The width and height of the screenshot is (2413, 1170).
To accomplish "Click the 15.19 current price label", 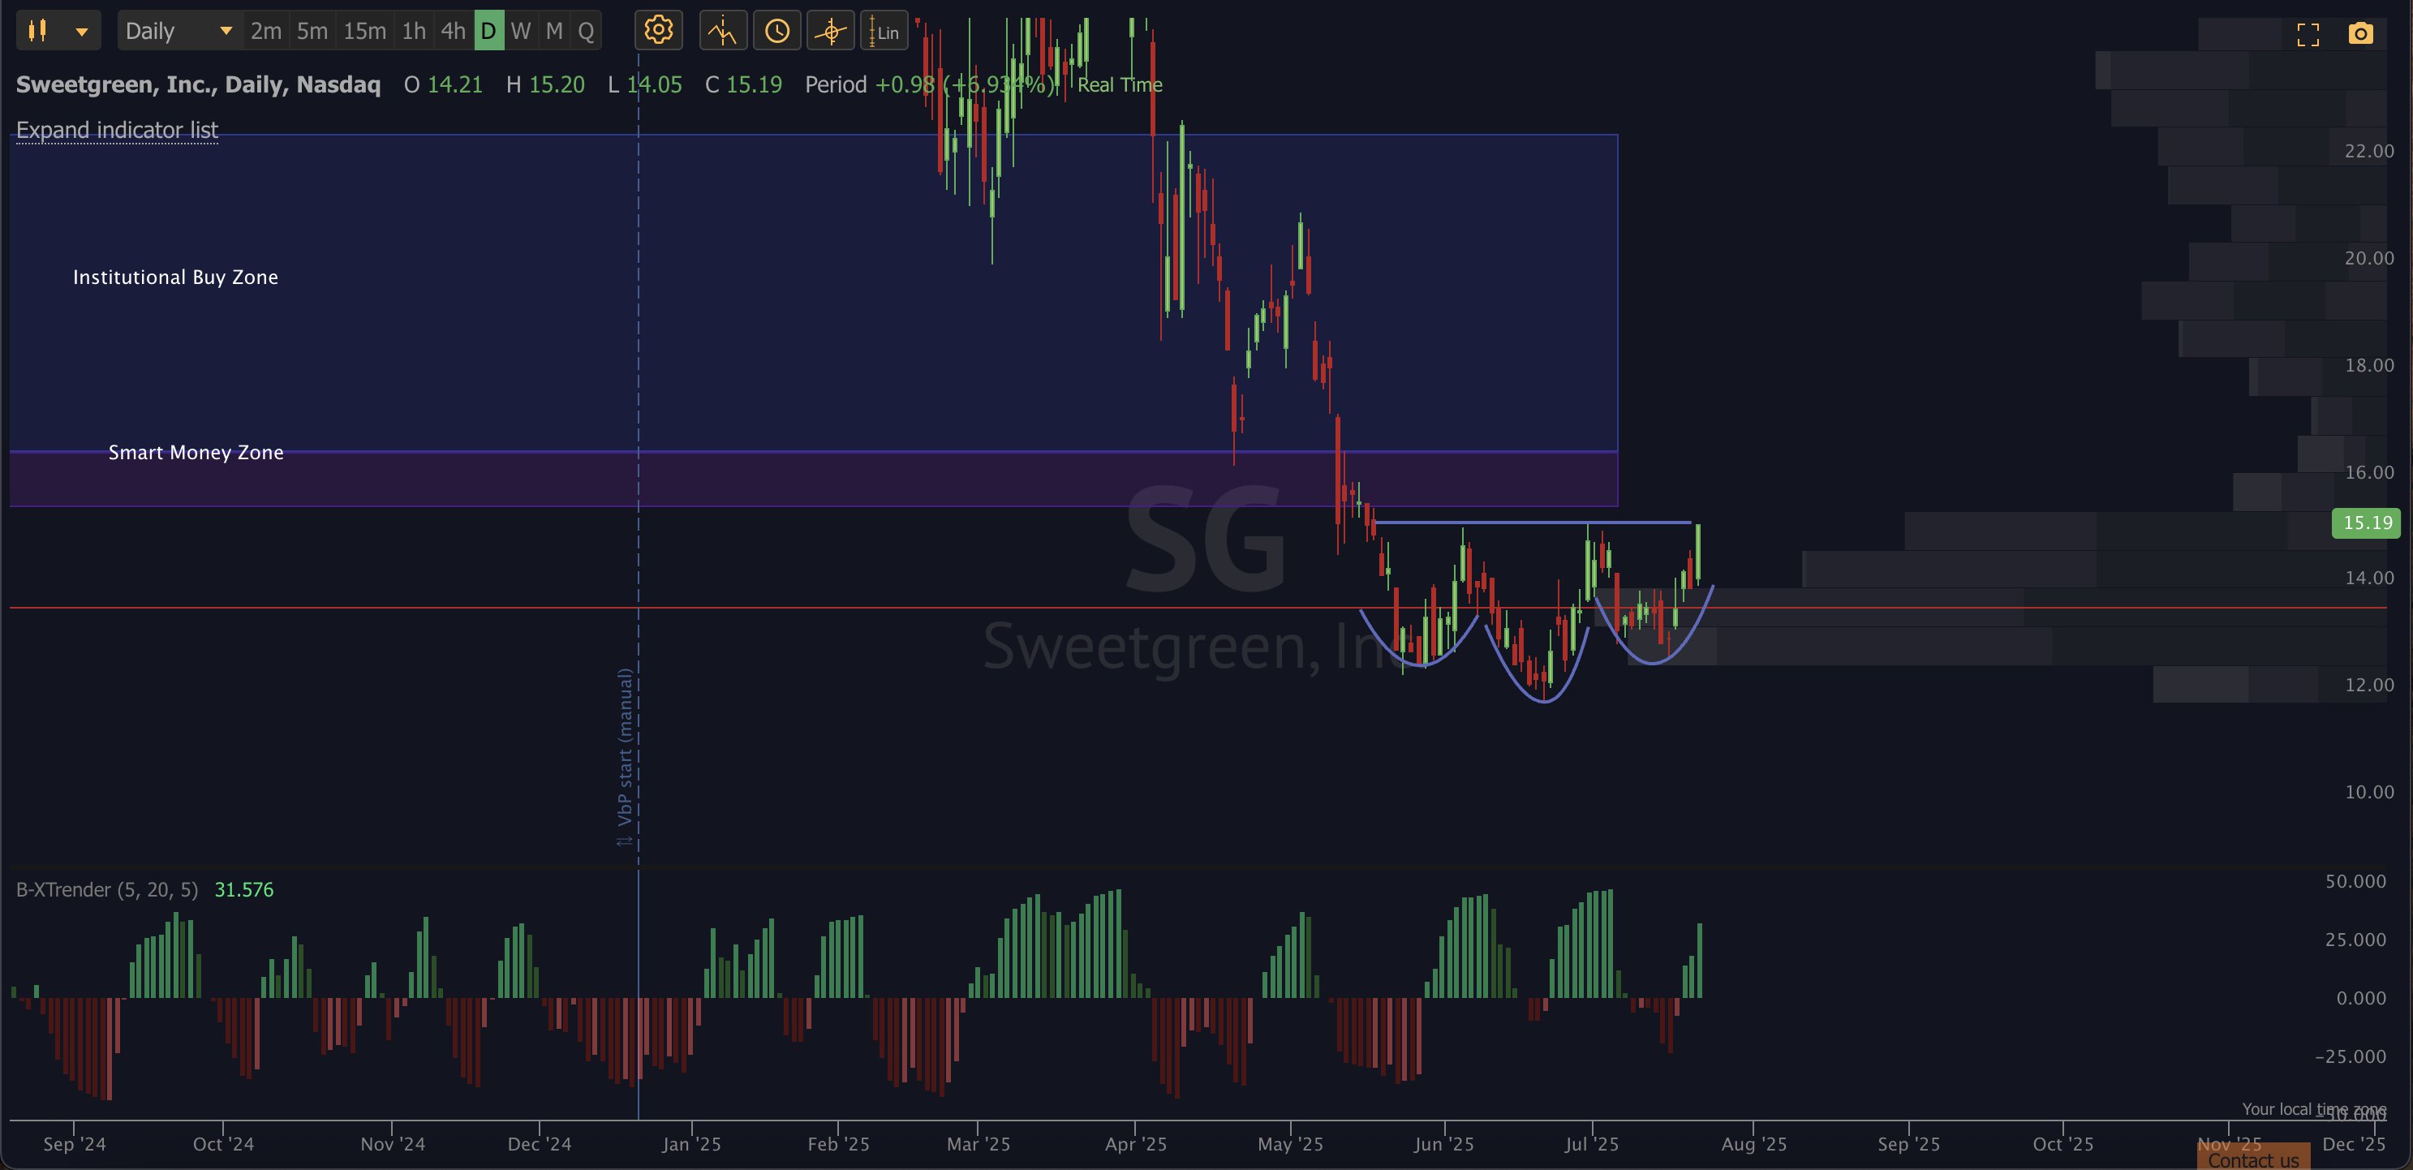I will [x=2366, y=522].
